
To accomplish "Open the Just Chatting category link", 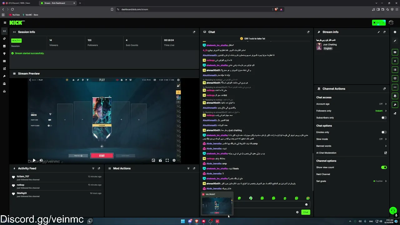I will (330, 45).
